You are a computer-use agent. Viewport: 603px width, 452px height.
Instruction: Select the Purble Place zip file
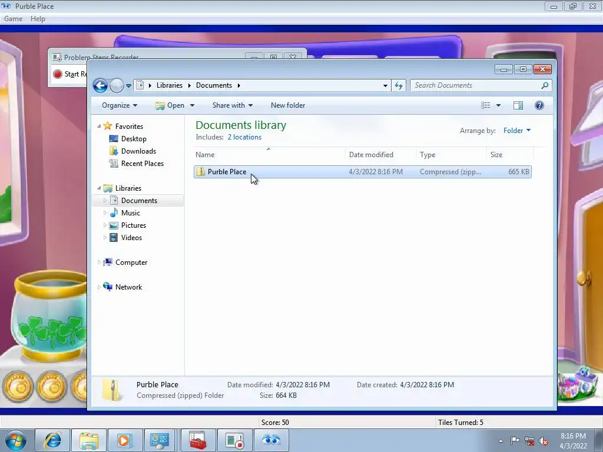(363, 172)
